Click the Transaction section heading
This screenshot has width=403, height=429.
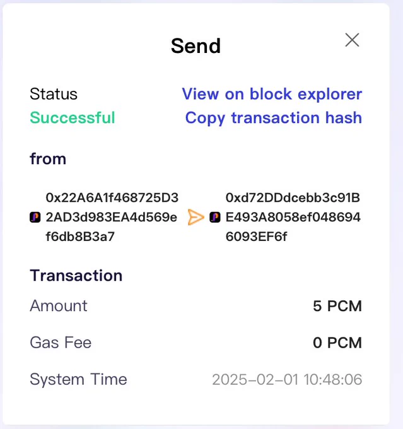tap(76, 275)
